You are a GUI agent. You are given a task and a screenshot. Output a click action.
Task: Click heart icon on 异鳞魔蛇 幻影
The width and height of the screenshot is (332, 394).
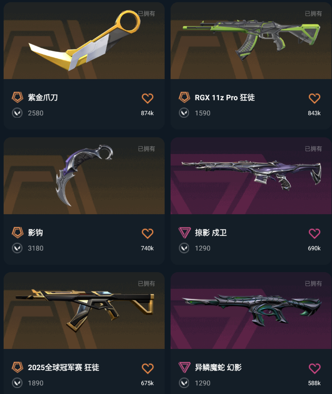point(314,368)
